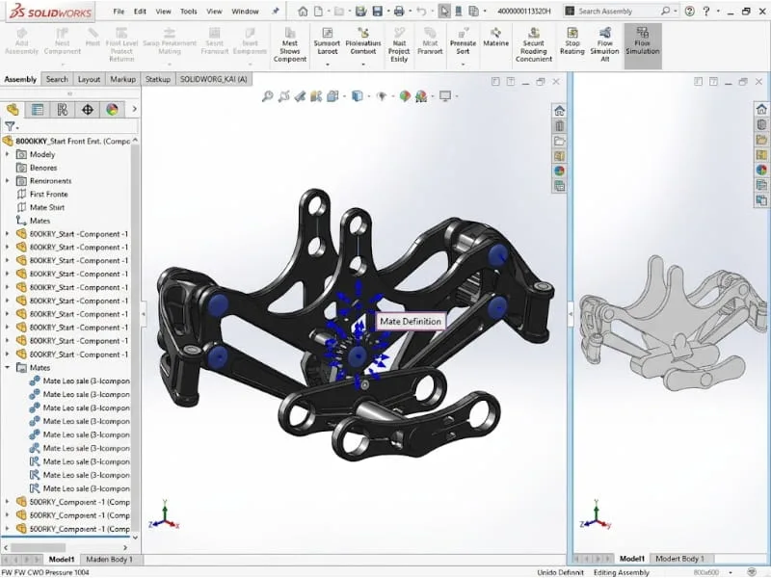The height and width of the screenshot is (578, 771).
Task: Click the cube-shaped Display Style icon
Action: (357, 96)
